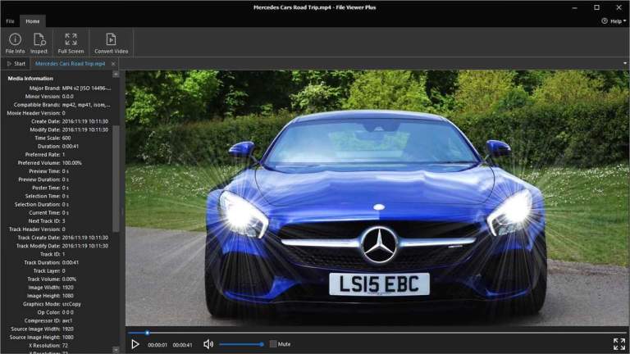
Task: Enter Full Screen from the ribbon
Action: click(x=71, y=43)
